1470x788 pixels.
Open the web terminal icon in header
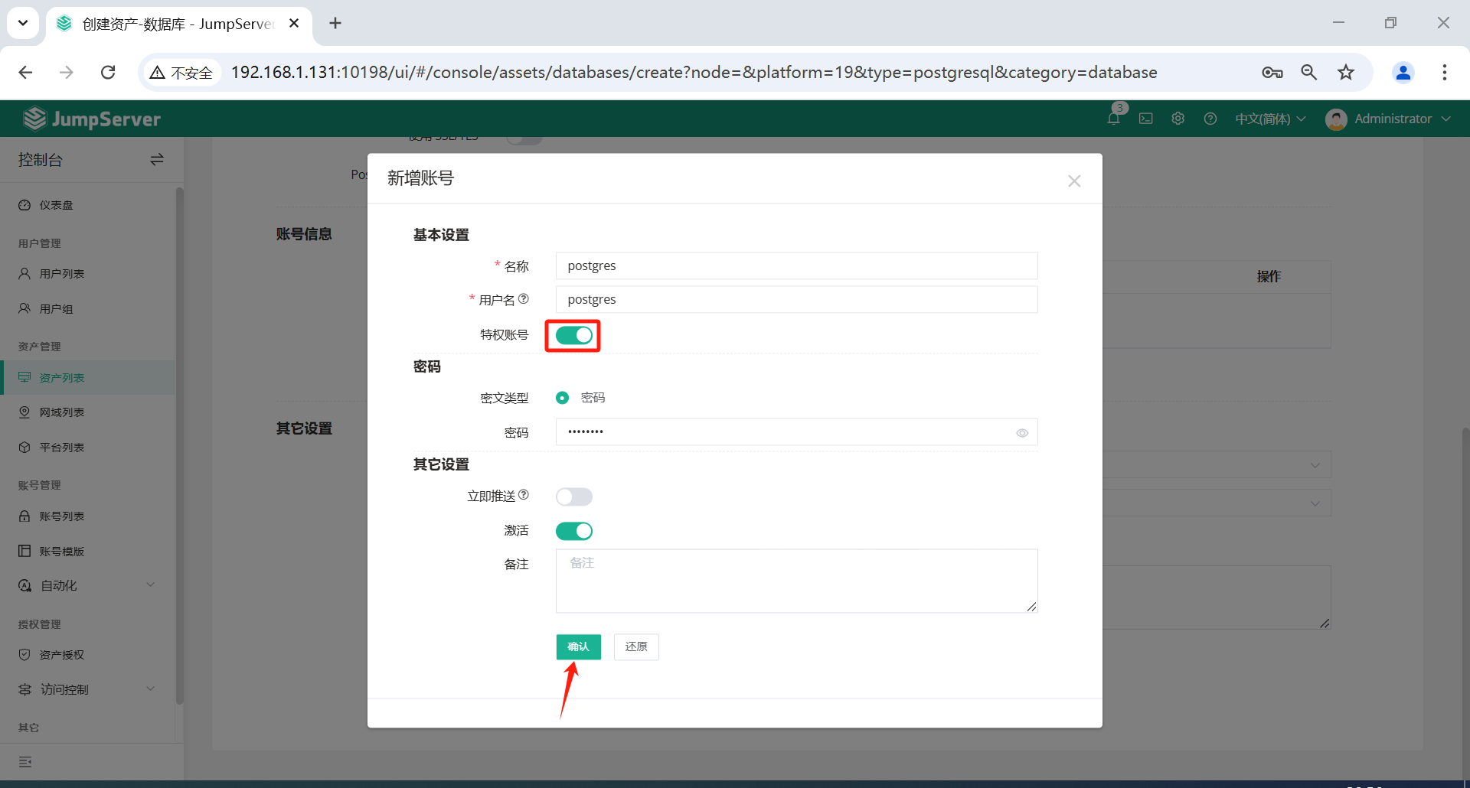(1146, 119)
